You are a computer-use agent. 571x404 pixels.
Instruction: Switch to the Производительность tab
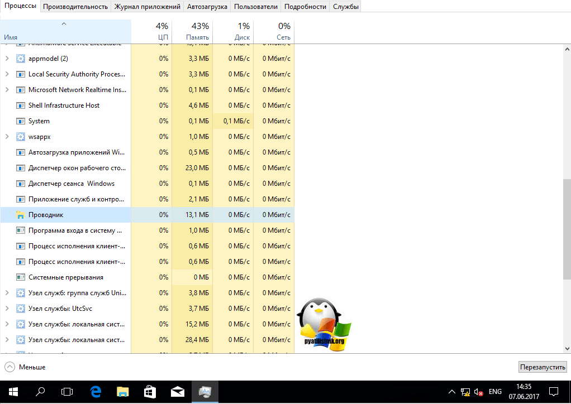(x=75, y=7)
